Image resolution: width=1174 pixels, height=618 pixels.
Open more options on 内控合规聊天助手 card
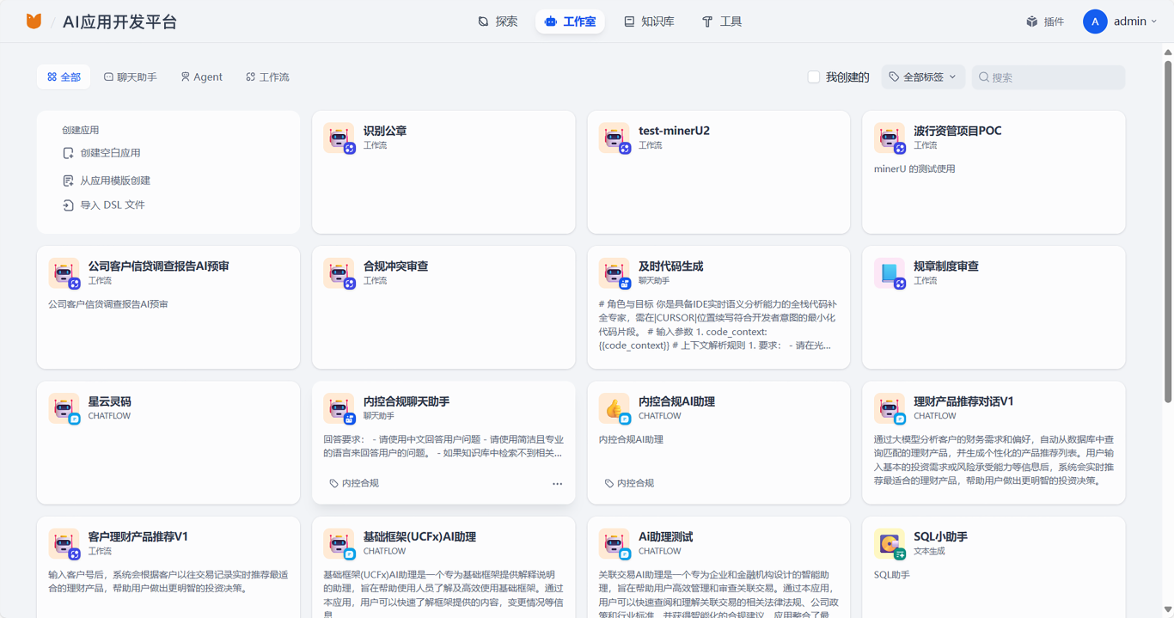point(557,484)
